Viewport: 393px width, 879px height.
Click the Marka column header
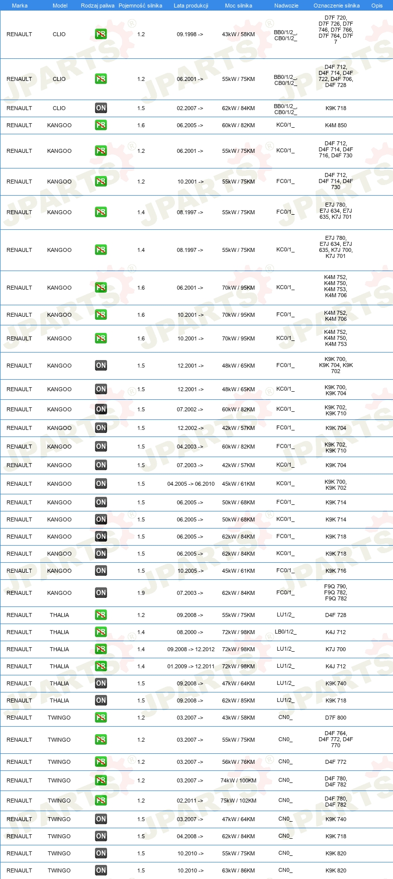(x=20, y=6)
